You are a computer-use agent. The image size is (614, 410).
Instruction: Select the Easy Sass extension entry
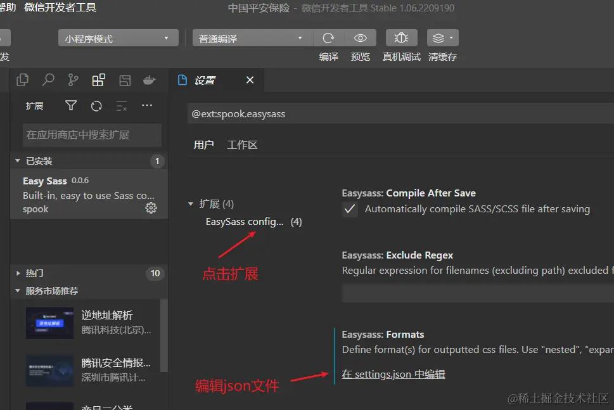coord(89,195)
